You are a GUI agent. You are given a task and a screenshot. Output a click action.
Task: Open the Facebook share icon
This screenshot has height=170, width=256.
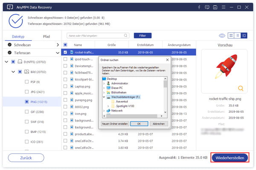tap(199, 7)
